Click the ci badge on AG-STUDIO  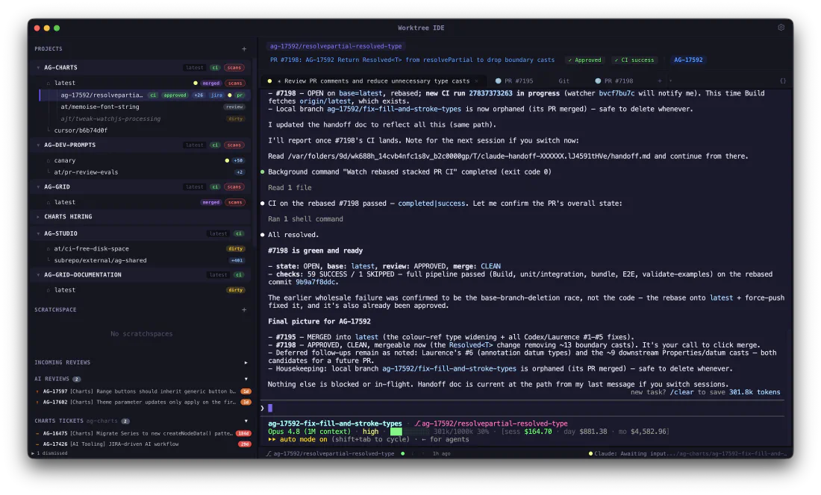tap(239, 233)
